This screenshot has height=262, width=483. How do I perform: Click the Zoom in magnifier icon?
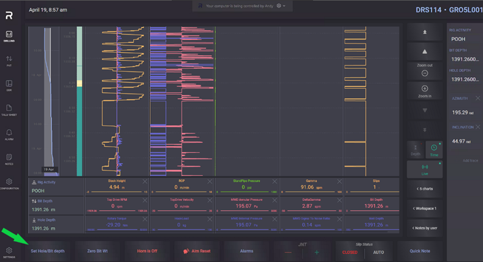click(x=424, y=89)
